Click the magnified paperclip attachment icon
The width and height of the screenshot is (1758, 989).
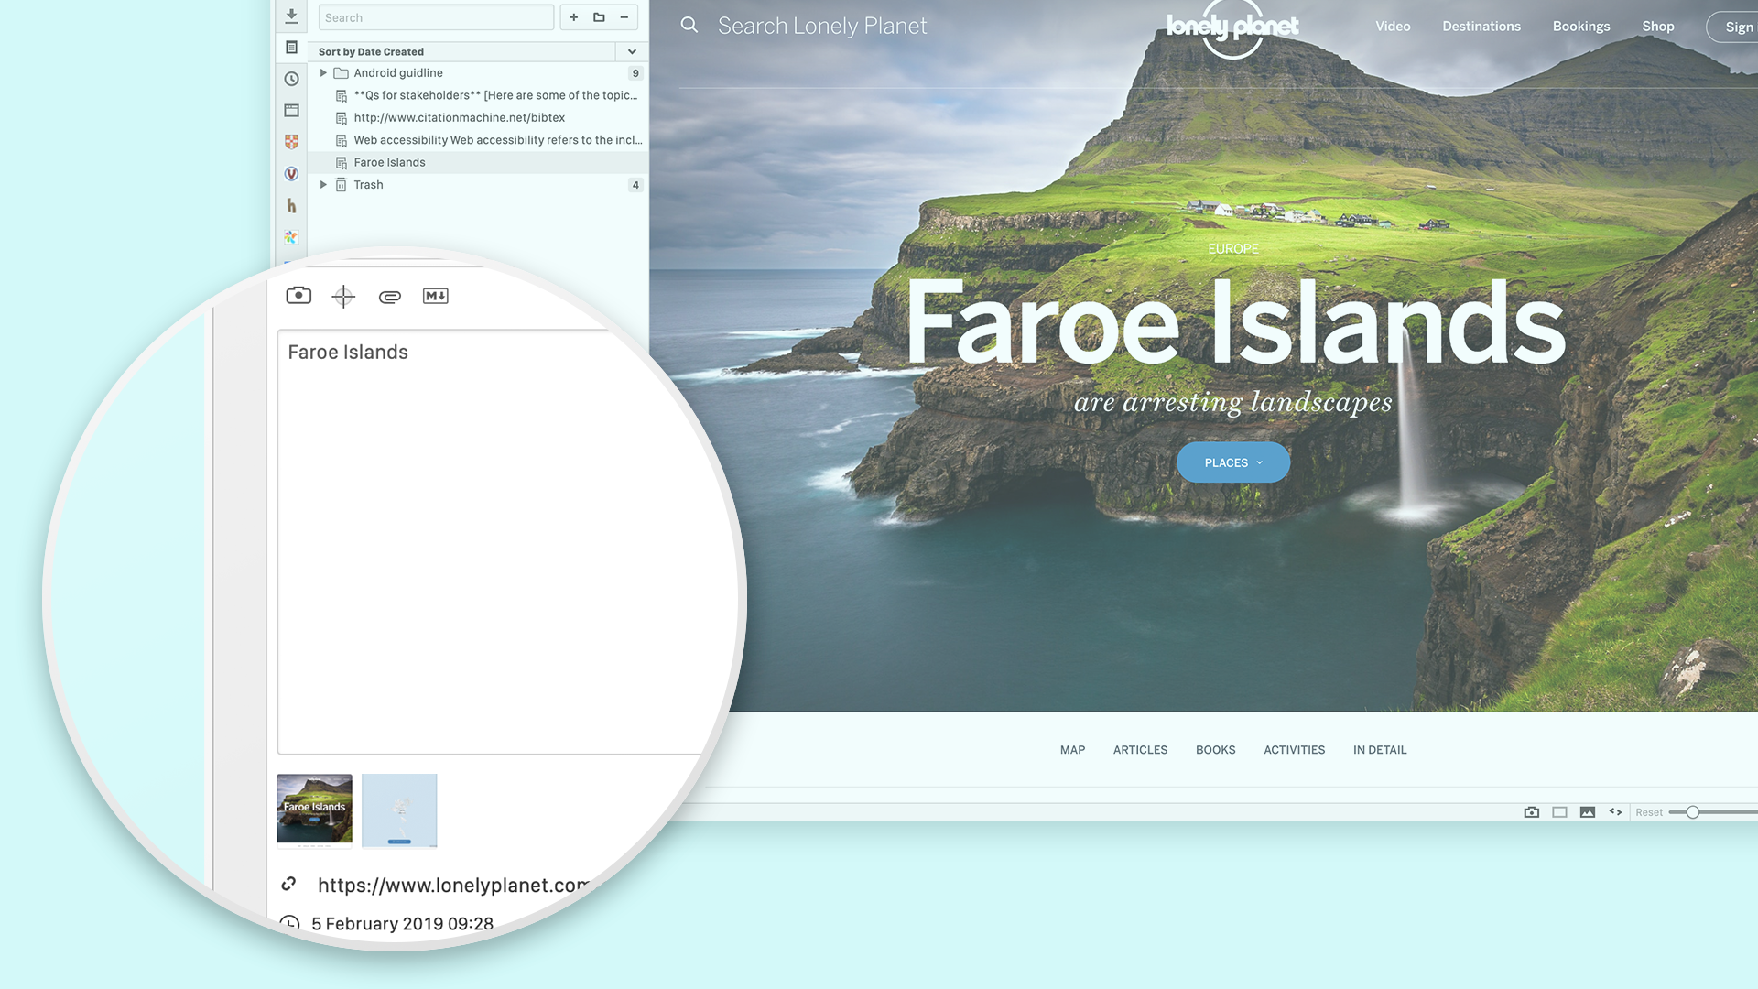point(390,297)
